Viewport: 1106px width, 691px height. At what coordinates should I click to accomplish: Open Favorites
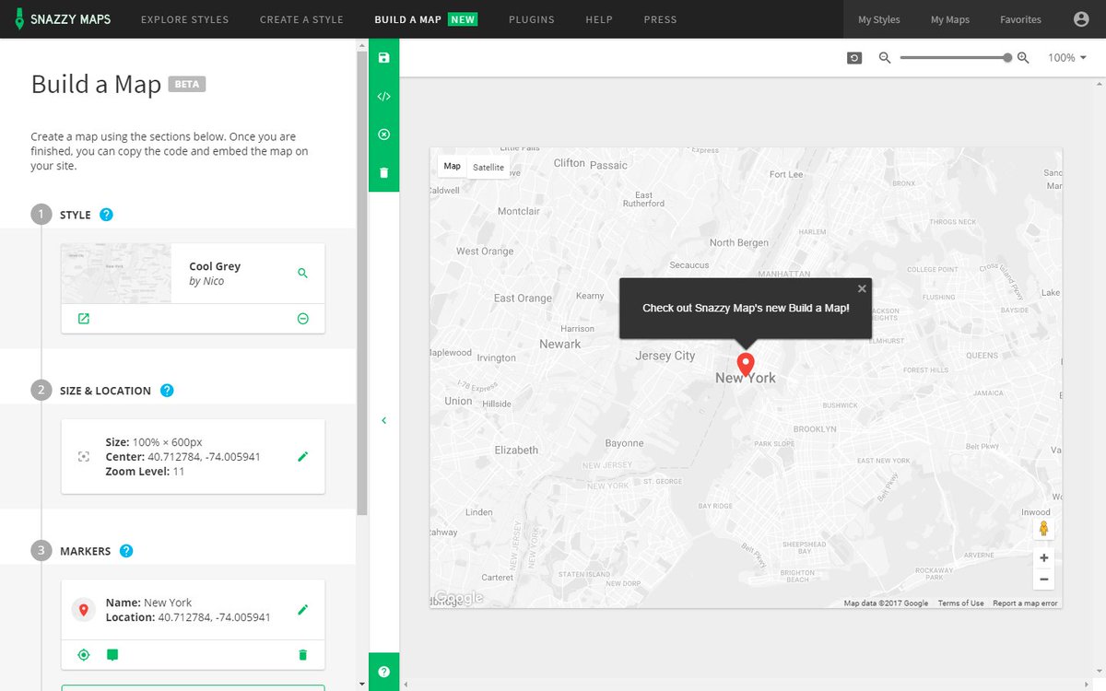pos(1020,19)
